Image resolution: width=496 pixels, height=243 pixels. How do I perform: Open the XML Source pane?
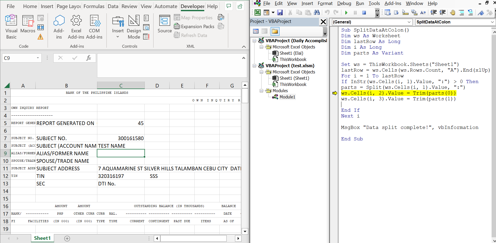pos(164,24)
